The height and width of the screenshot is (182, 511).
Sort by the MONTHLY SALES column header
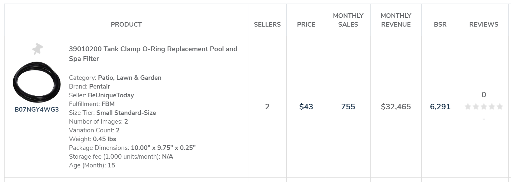348,20
